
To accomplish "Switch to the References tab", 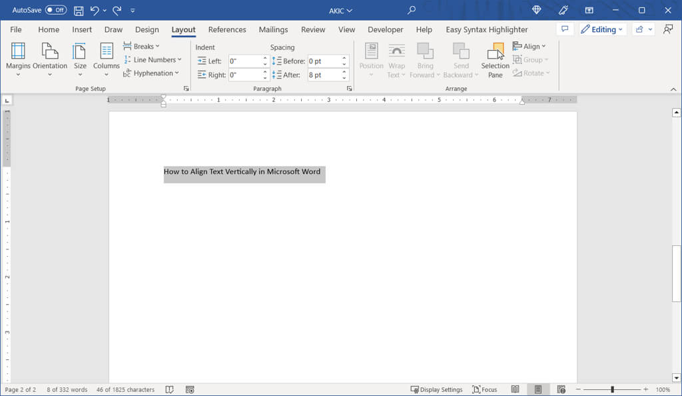I will click(227, 29).
